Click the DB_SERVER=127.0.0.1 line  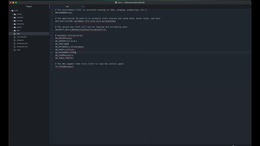66,41
